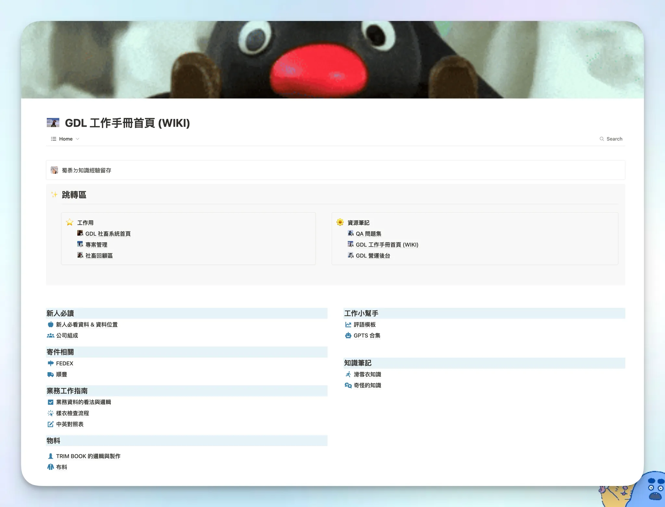Click the 寄件相關 section heading
Image resolution: width=665 pixels, height=507 pixels.
(60, 352)
